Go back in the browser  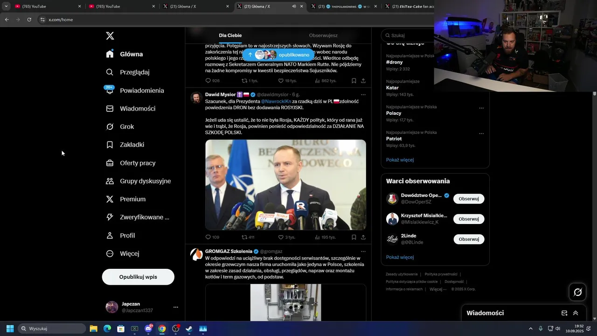7,20
